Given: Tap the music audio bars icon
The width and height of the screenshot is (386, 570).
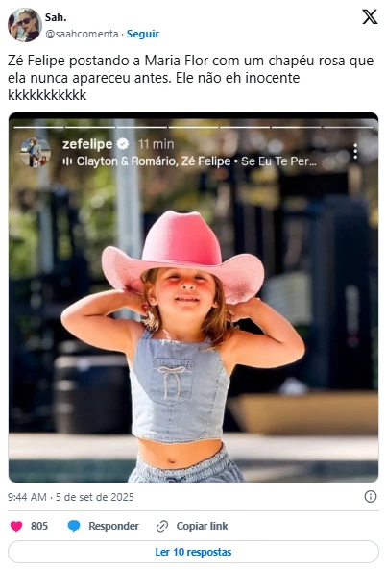Looking at the screenshot, I should pyautogui.click(x=67, y=161).
